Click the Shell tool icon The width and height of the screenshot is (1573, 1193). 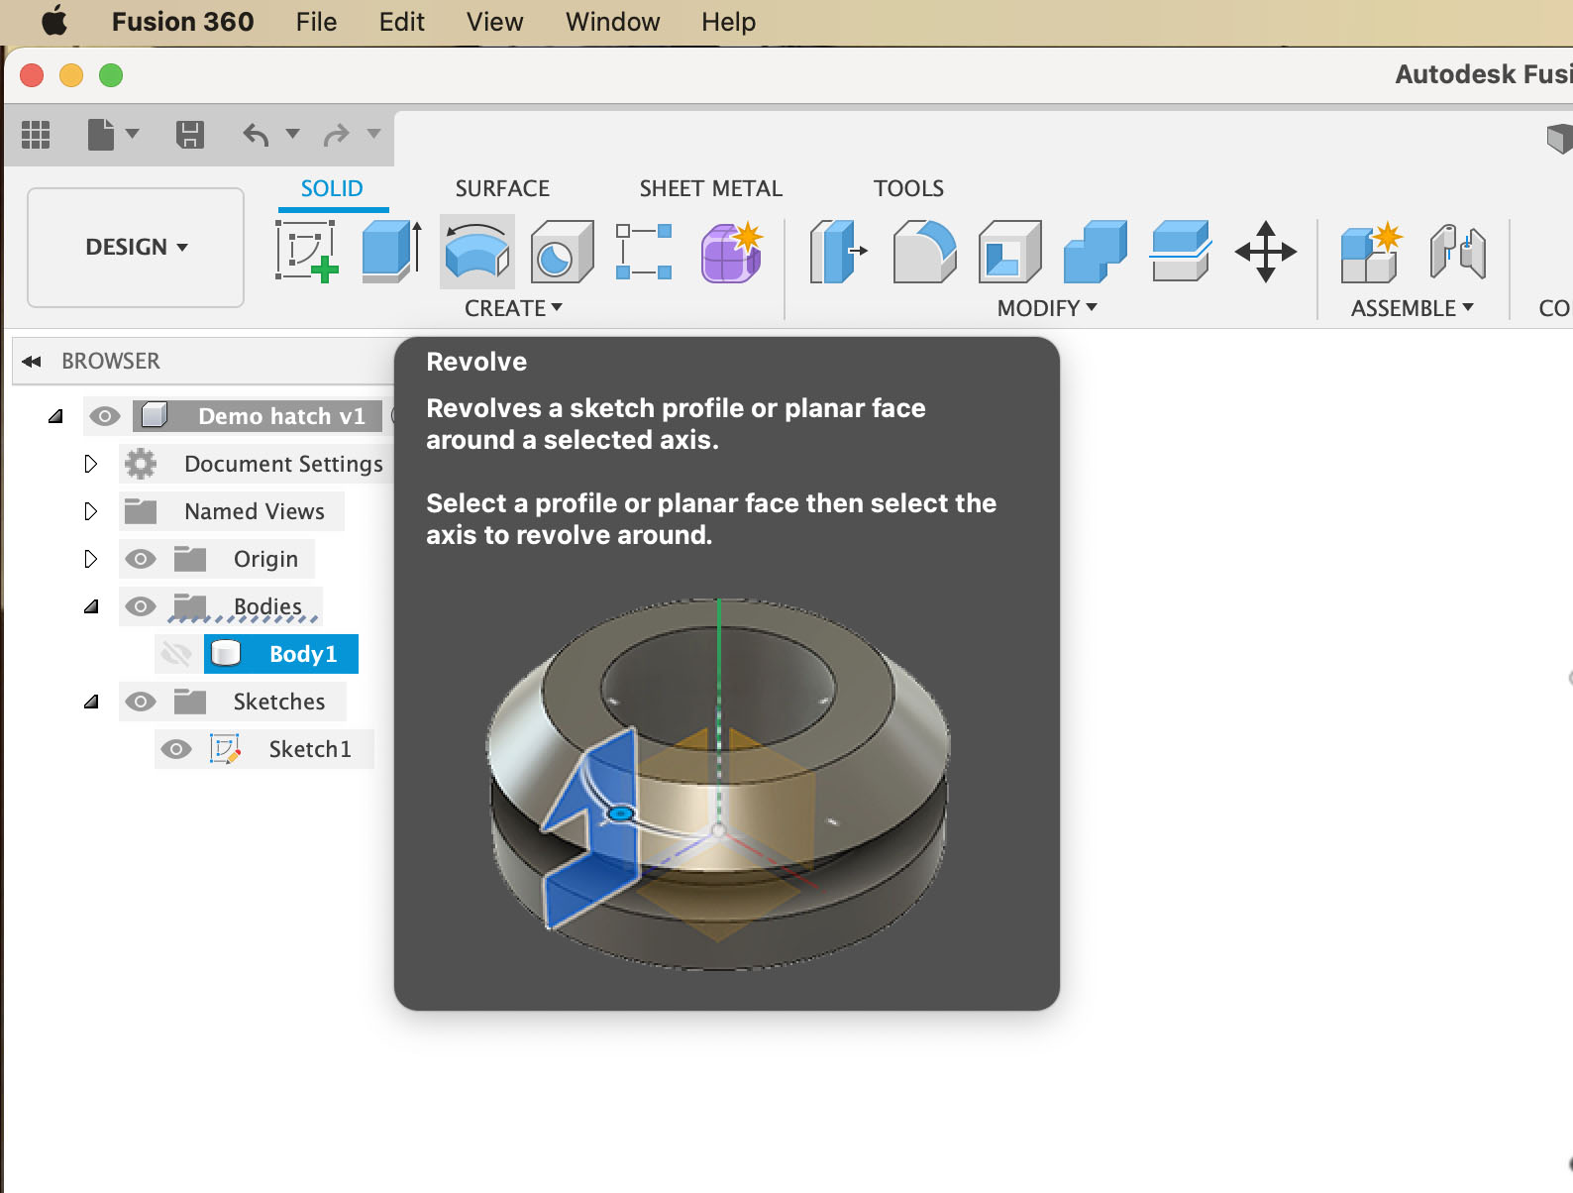tap(1009, 252)
